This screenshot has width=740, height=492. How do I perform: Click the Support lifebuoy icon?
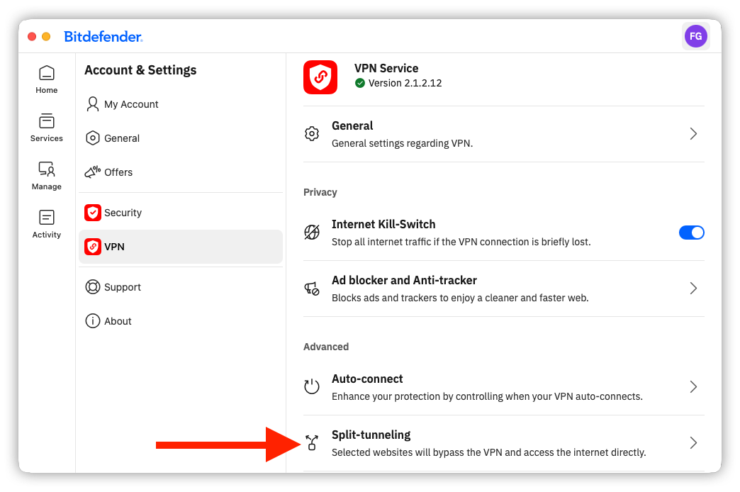92,287
